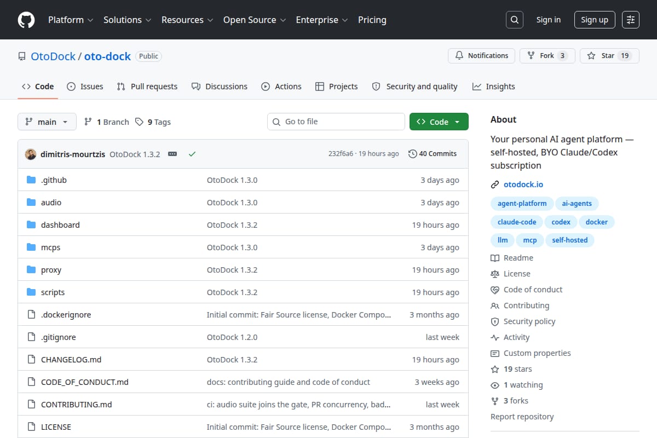Select the self-hosted topic tag
This screenshot has height=438, width=657.
[x=569, y=240]
